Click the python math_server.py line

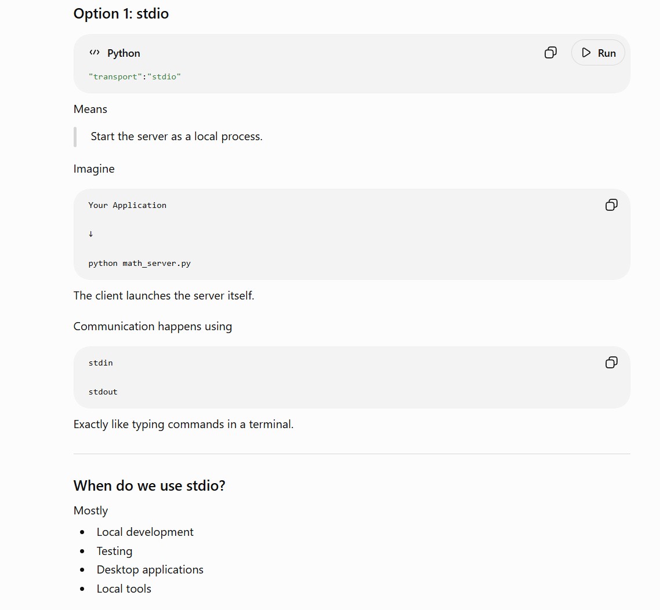point(139,263)
